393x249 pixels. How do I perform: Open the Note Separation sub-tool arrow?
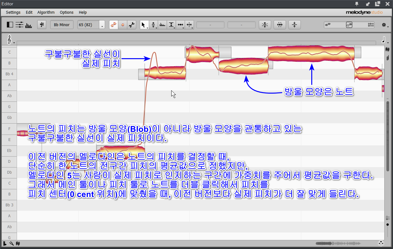tap(192, 28)
